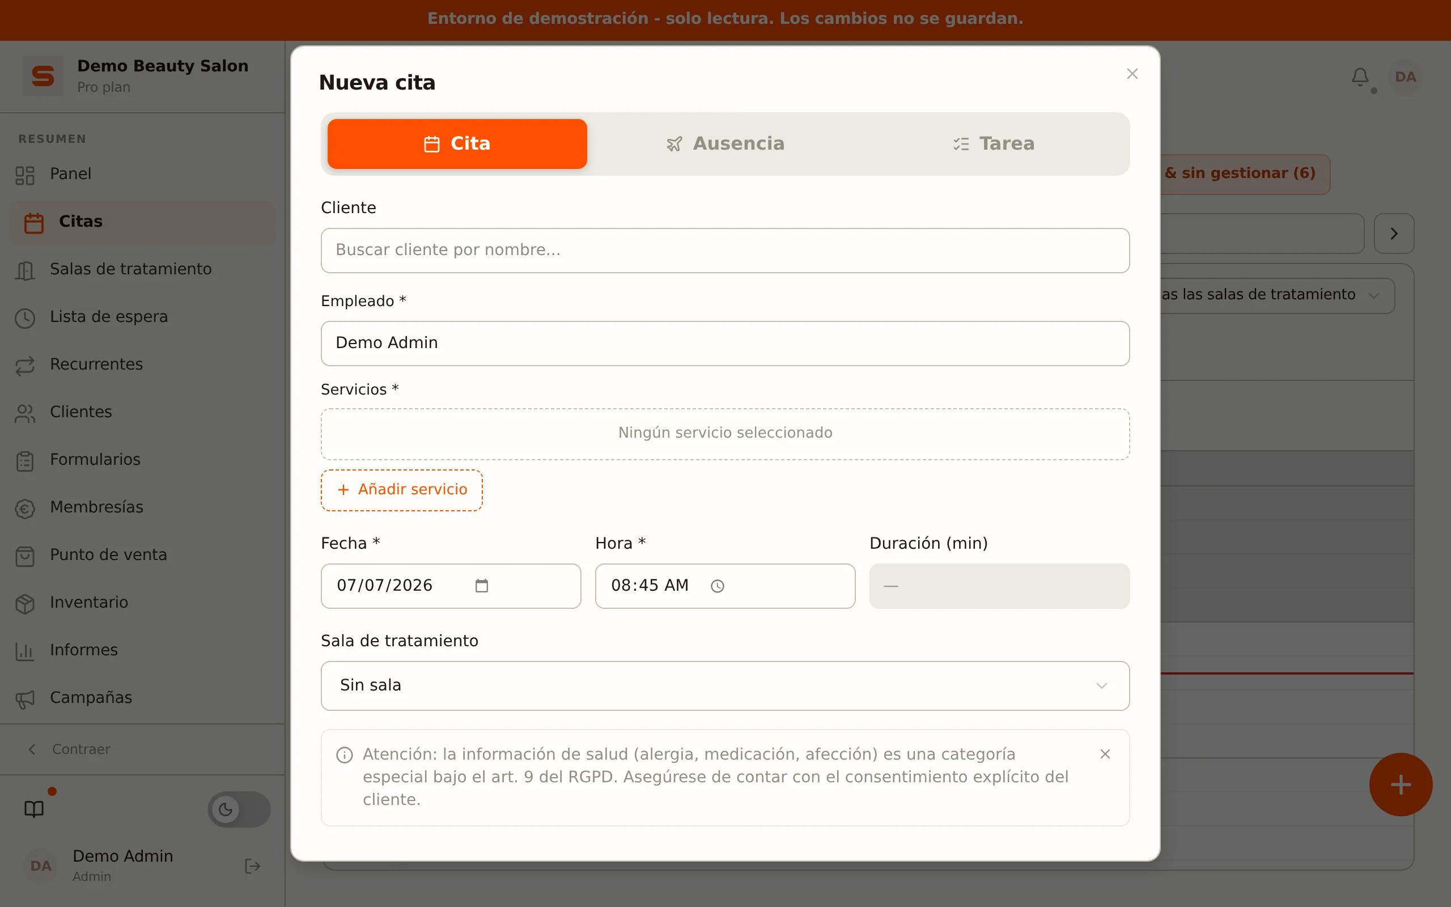Open the Formularios clipboard icon
The height and width of the screenshot is (907, 1451).
(24, 461)
